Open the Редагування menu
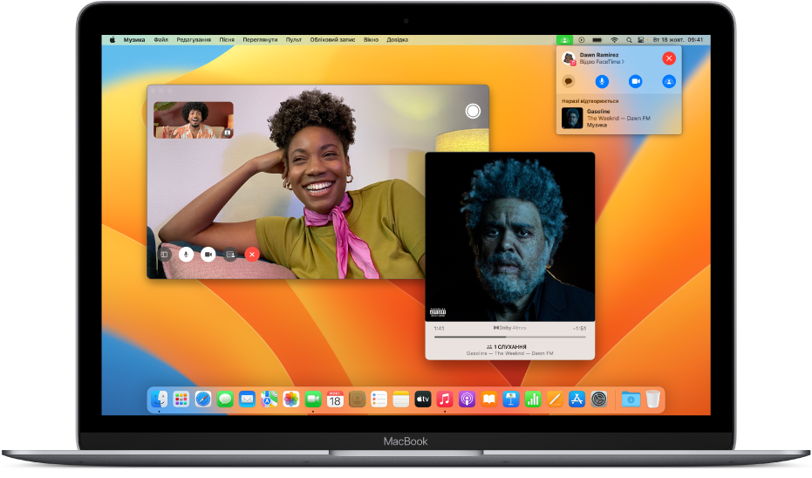The image size is (812, 478). [x=194, y=40]
